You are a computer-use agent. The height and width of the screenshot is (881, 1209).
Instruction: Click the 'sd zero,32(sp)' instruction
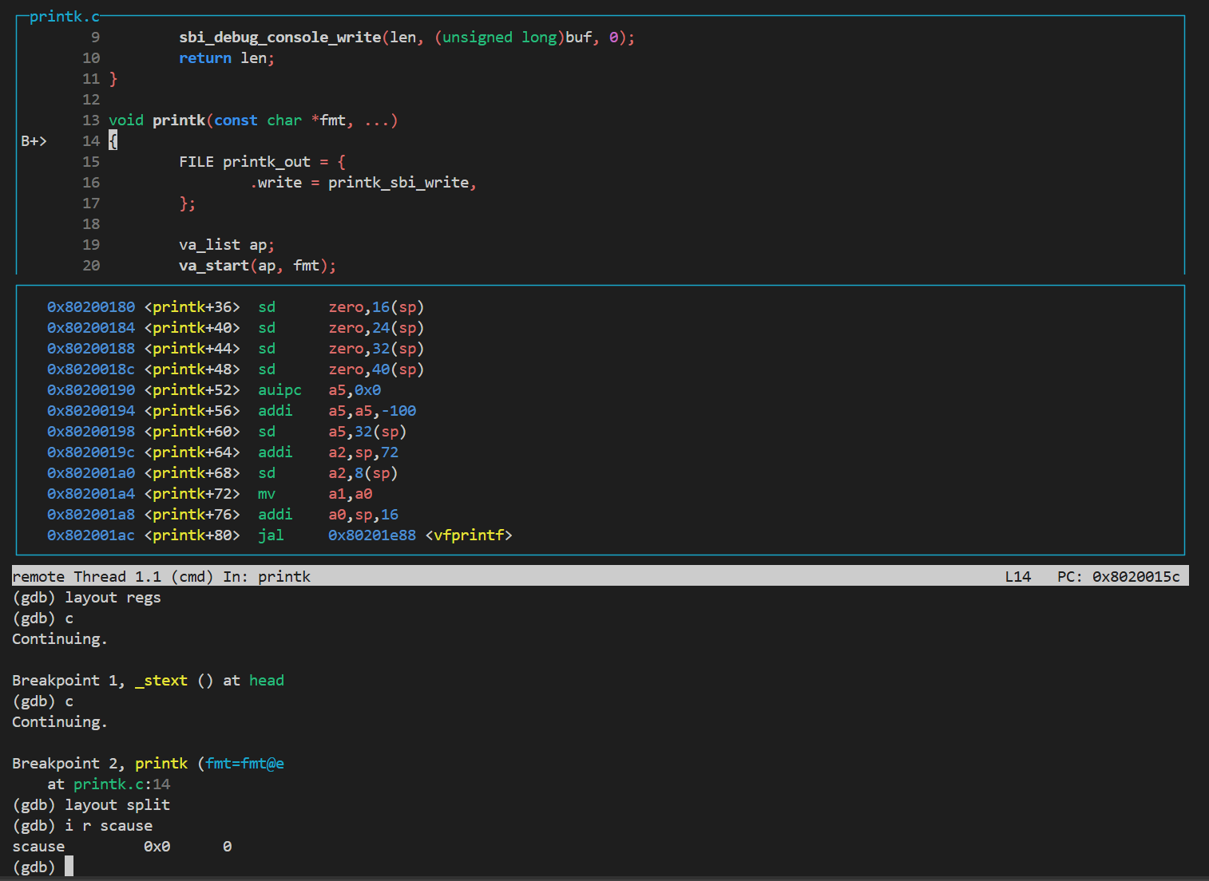point(341,349)
